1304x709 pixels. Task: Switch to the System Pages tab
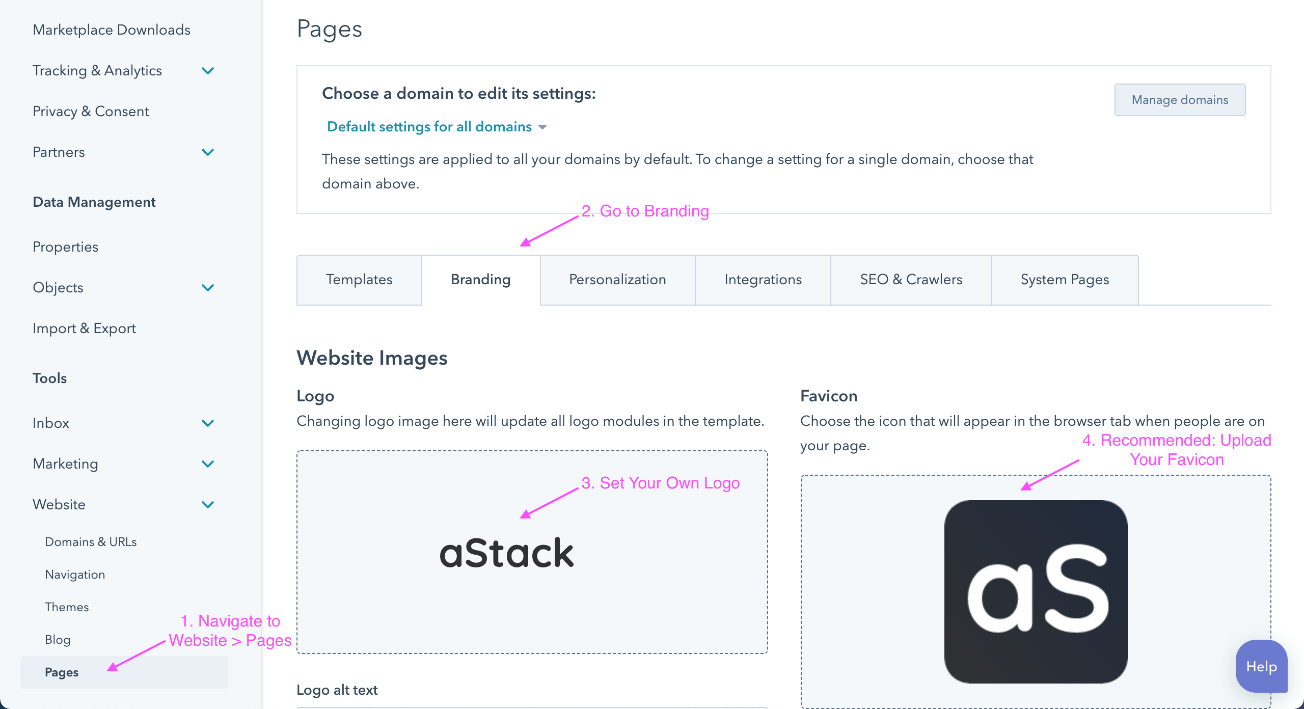coord(1065,280)
